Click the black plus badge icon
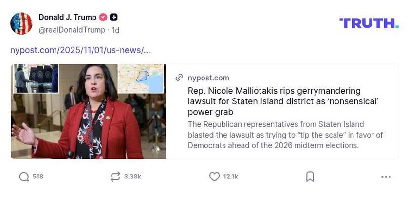 113,18
